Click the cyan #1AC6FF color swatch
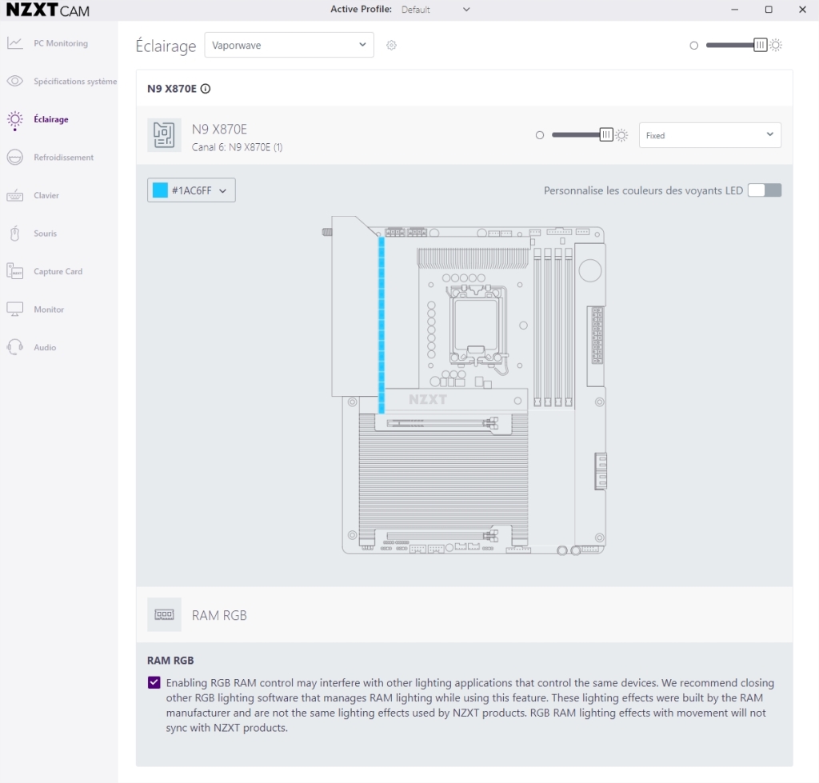The height and width of the screenshot is (783, 819). click(160, 190)
